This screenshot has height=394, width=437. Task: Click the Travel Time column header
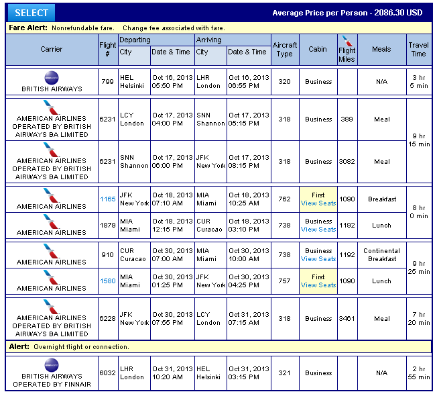click(418, 49)
